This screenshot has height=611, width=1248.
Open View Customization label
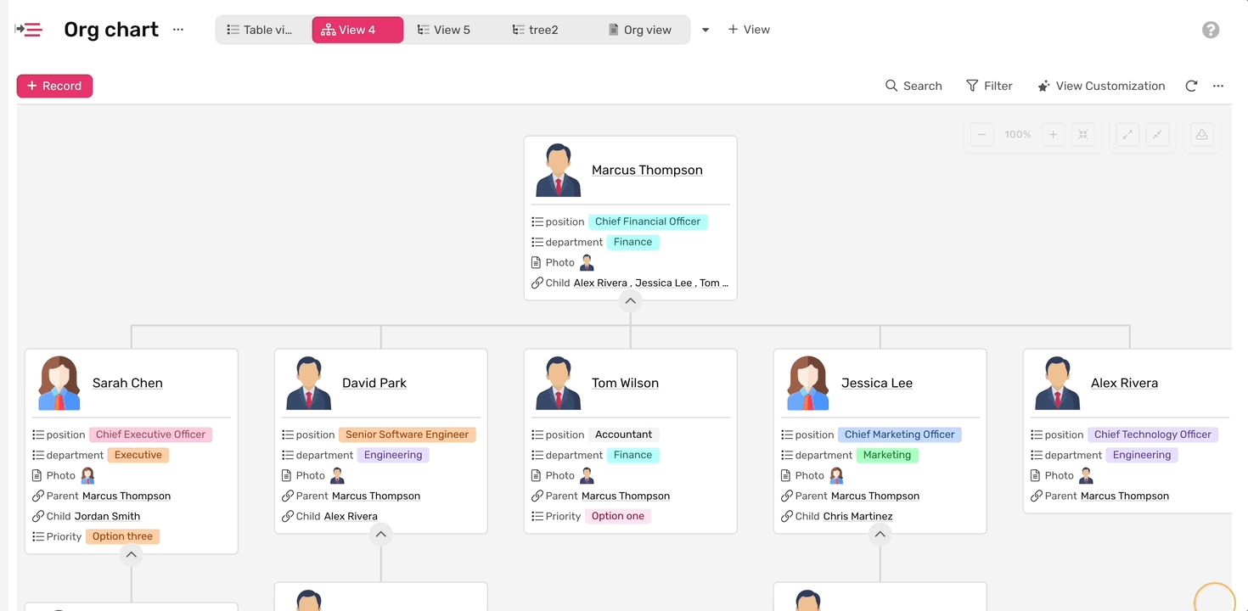[x=1110, y=86]
